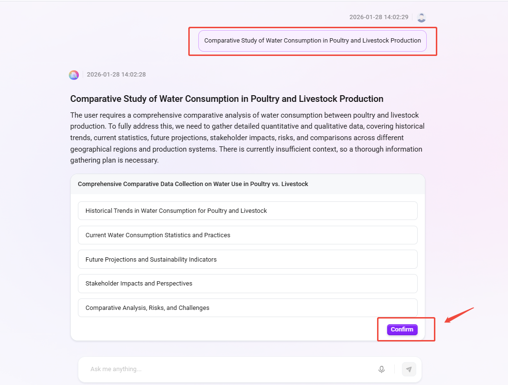Click the "Comprehensive Comparative Data Collection" card header
Screen dimensions: 508x385
(x=248, y=184)
